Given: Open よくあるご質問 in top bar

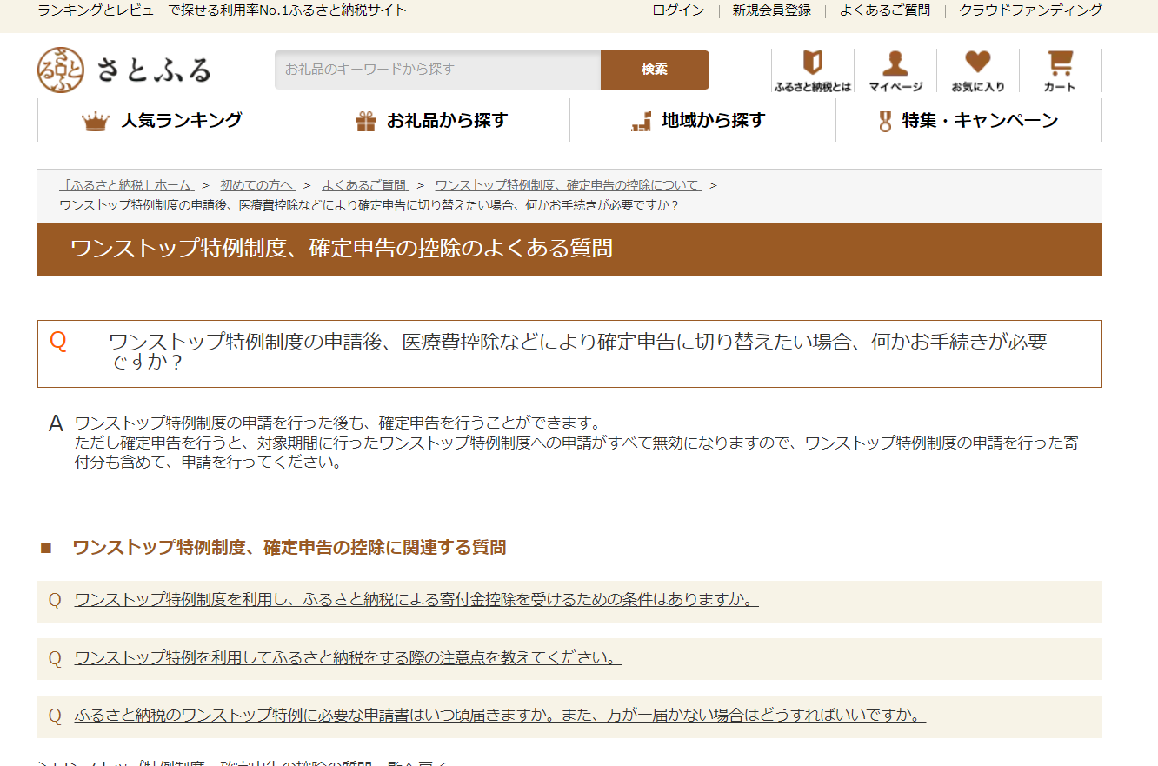Looking at the screenshot, I should click(x=884, y=10).
